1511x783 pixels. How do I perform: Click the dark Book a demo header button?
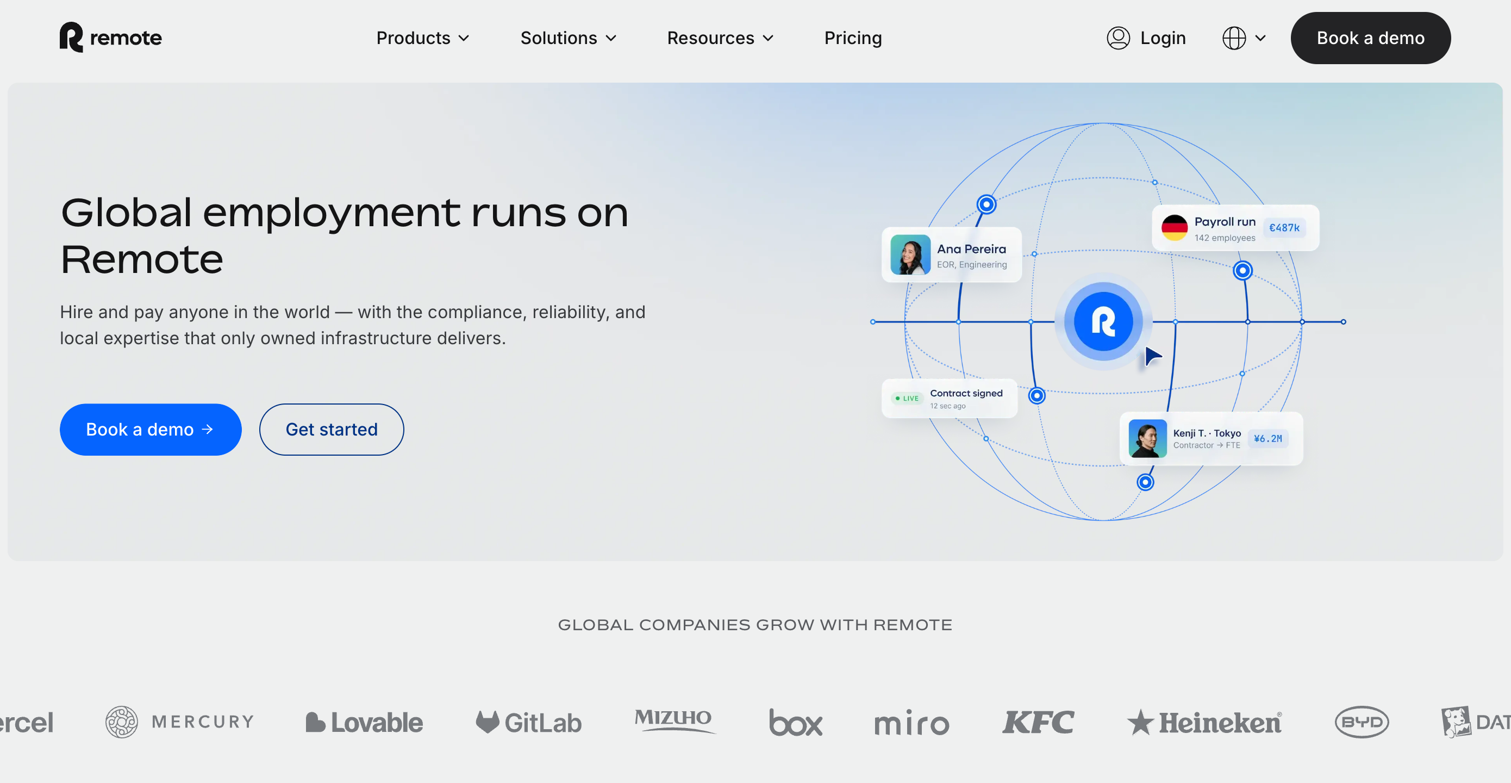(1370, 38)
